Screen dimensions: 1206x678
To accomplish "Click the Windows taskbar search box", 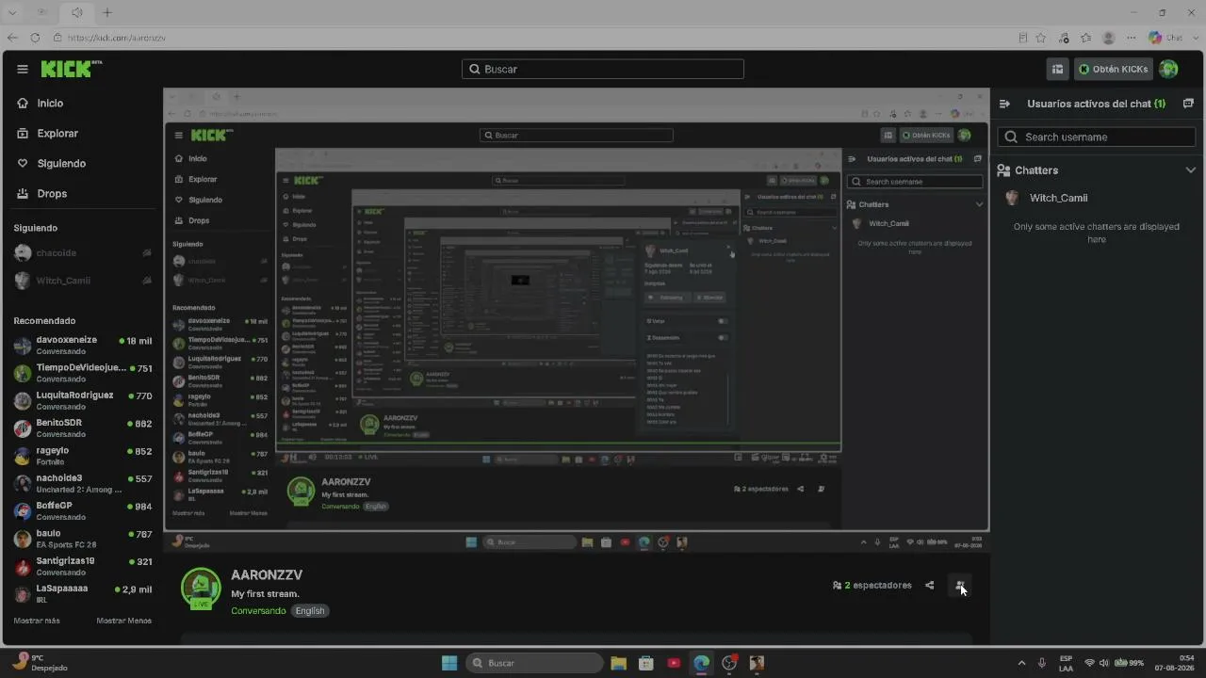I will point(534,663).
